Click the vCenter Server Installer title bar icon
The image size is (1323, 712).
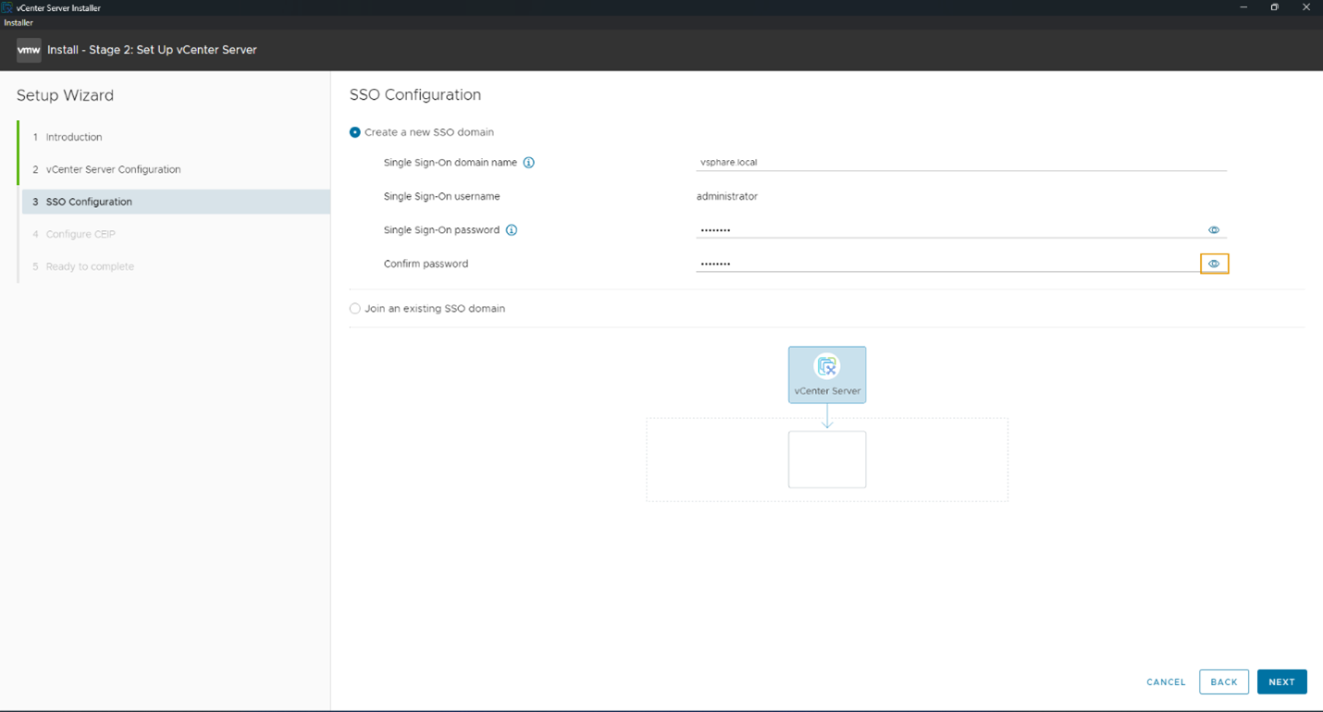(x=7, y=6)
